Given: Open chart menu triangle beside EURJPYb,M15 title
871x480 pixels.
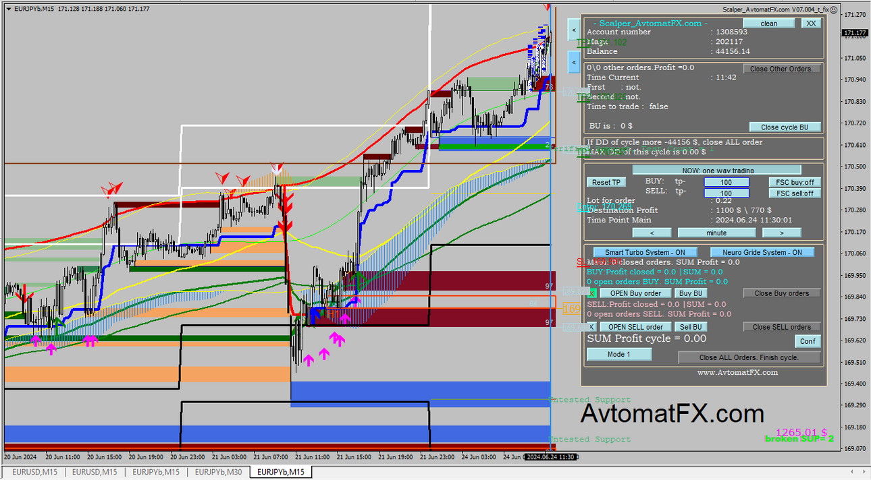Looking at the screenshot, I should [7, 9].
